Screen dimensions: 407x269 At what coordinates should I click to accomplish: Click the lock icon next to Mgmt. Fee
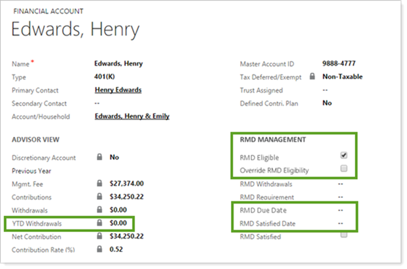(x=100, y=184)
